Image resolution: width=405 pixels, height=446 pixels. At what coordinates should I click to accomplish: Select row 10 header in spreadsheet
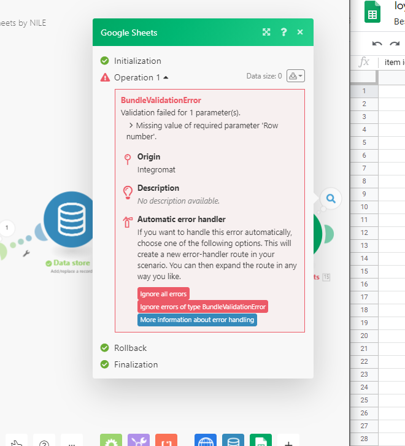coord(364,207)
